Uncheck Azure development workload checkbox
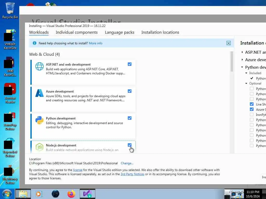The height and width of the screenshot is (199, 266). [x=130, y=91]
